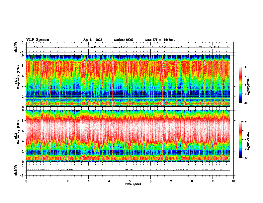Select the ch.1 "Frequency (kHz)" axis label
This screenshot has width=263, height=203.
click(18, 77)
